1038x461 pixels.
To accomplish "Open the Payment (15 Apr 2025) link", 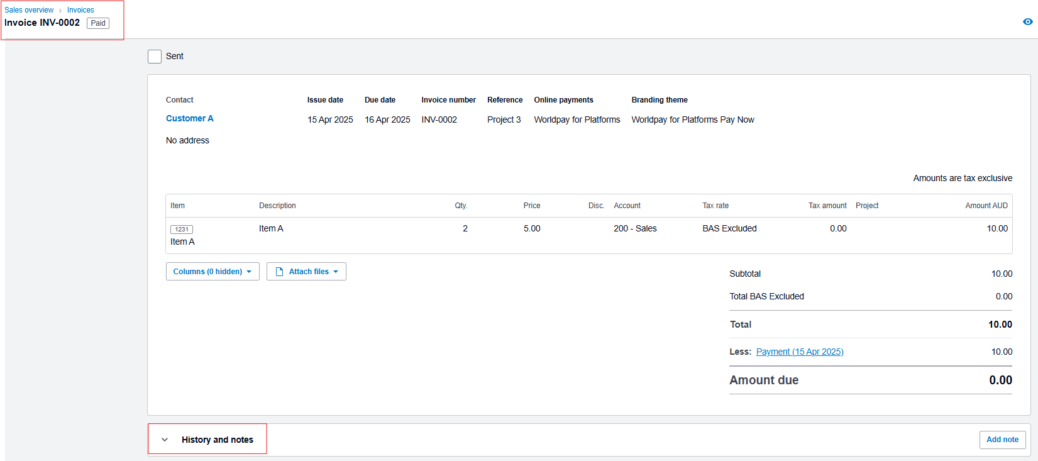I will click(x=799, y=352).
